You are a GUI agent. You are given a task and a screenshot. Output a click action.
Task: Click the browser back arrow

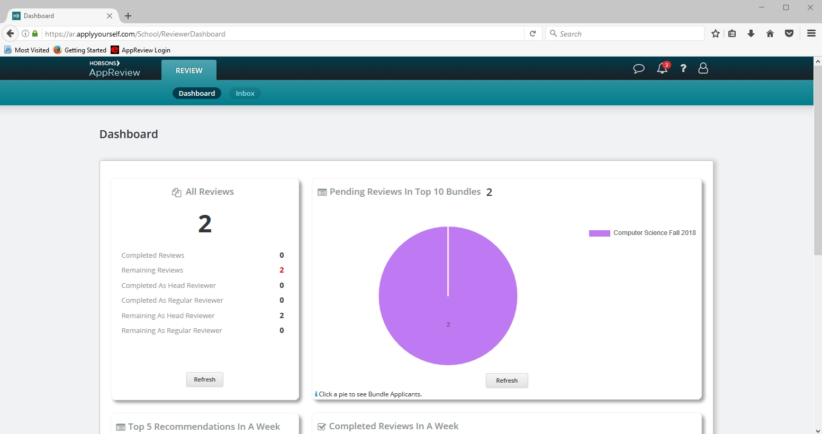(10, 34)
